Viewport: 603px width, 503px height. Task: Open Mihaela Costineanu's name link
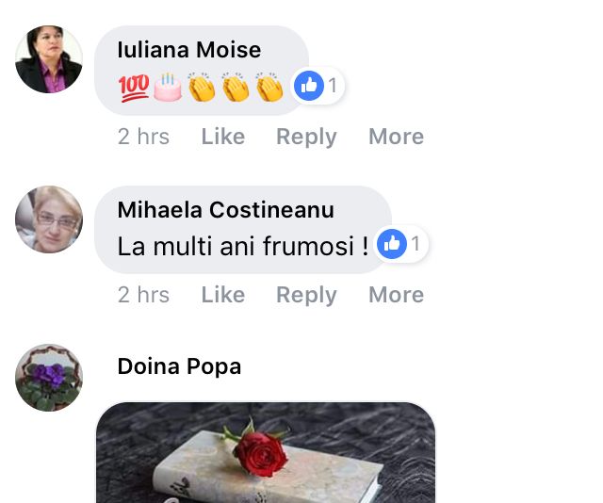pos(226,210)
